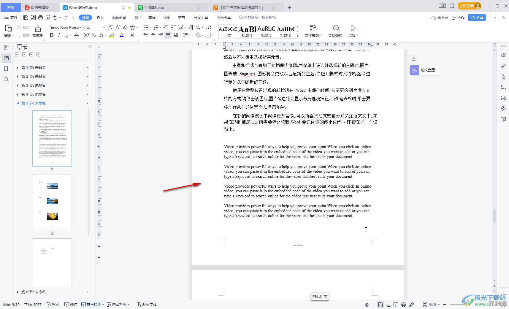Select page 2 thumbnail with images
Image resolution: width=509 pixels, height=309 pixels.
coord(52,202)
